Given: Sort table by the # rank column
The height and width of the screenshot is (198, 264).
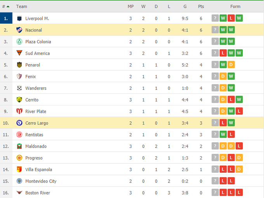Looking at the screenshot, I should [5, 7].
